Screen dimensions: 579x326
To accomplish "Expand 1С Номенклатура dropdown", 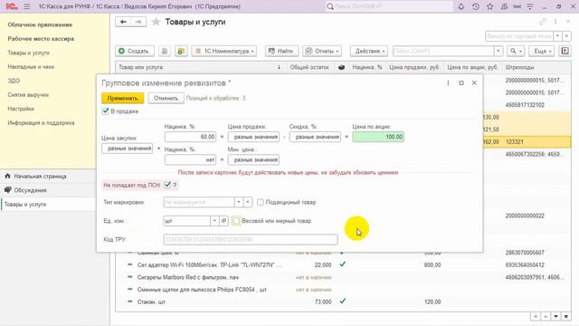I will (223, 51).
